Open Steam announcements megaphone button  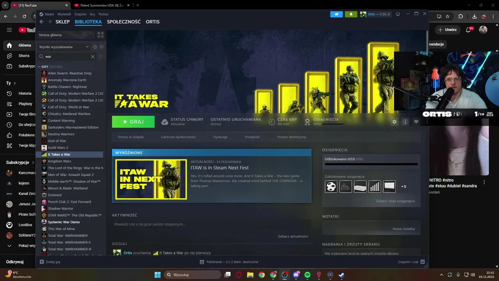click(x=336, y=14)
